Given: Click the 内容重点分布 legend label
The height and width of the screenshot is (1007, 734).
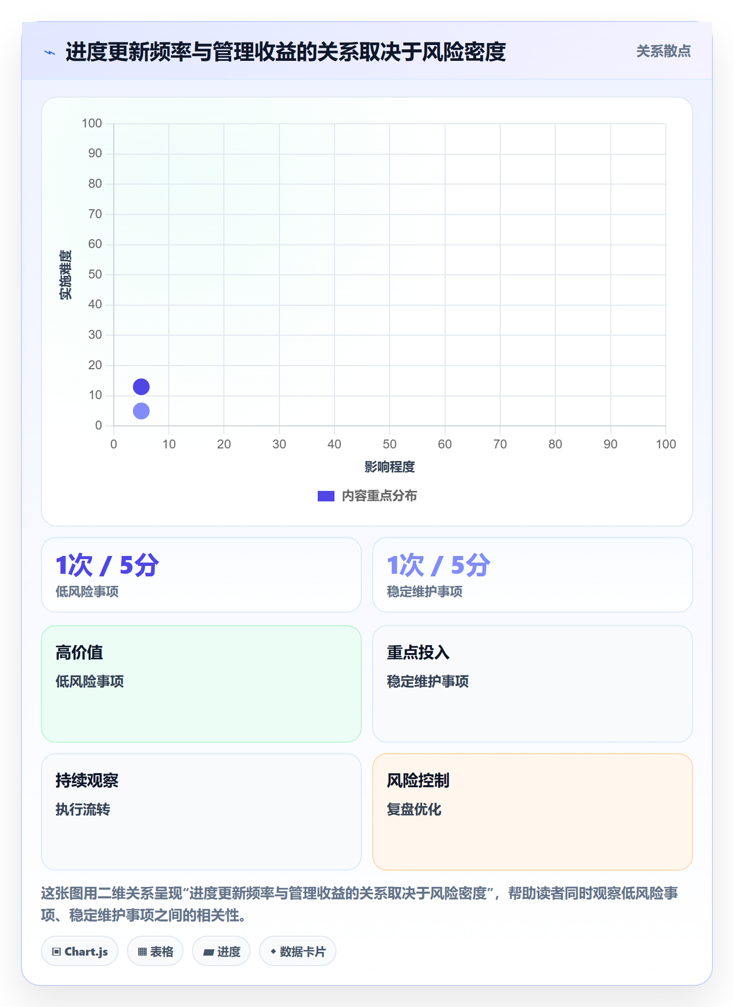Looking at the screenshot, I should point(379,496).
